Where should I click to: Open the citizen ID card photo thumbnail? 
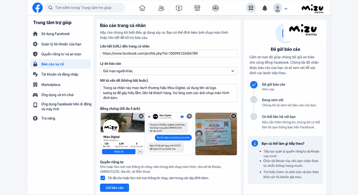(x=216, y=134)
